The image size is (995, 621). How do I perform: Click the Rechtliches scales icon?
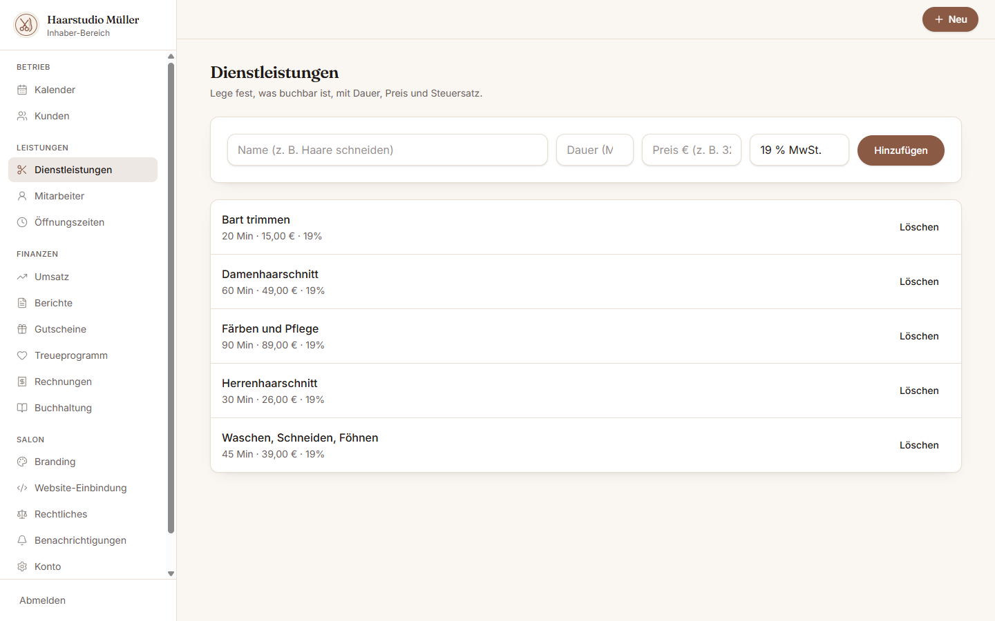(22, 514)
